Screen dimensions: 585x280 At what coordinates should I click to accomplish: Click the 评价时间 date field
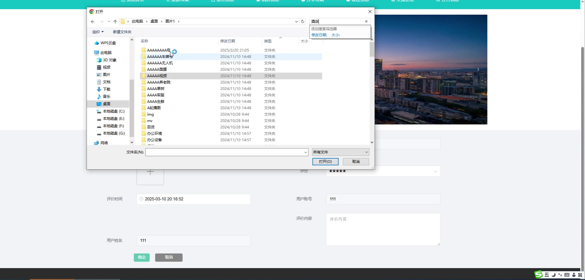193,199
